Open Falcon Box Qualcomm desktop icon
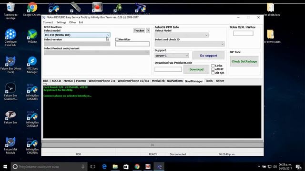Screen dimensions: 305x171 coord(10,92)
